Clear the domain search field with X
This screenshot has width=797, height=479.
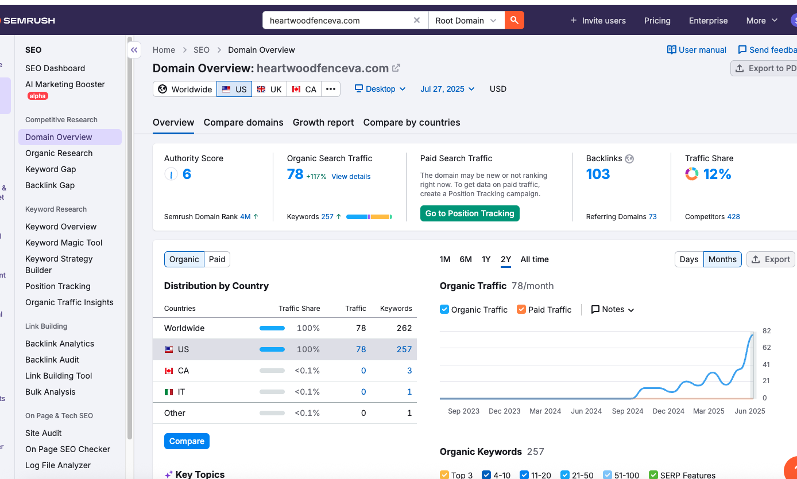click(417, 21)
